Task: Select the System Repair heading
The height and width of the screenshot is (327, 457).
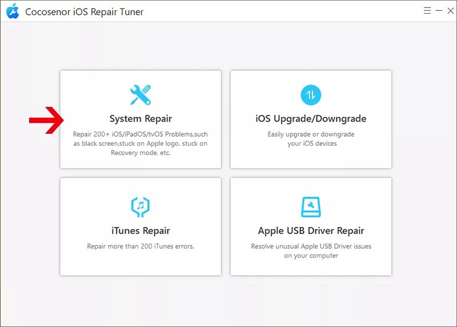Action: tap(141, 119)
